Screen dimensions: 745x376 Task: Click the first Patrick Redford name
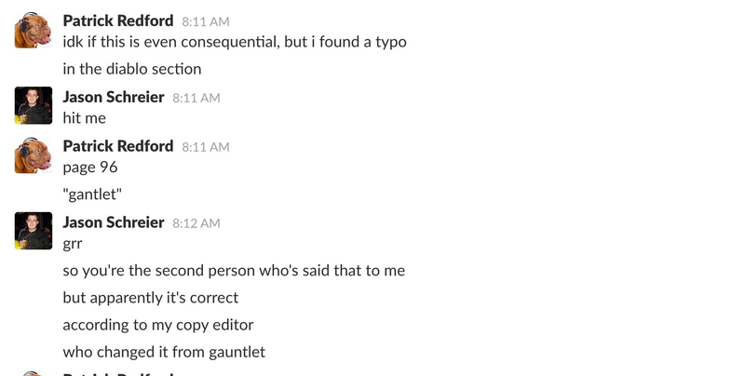(118, 20)
